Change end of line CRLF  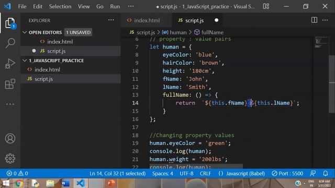click(205, 173)
